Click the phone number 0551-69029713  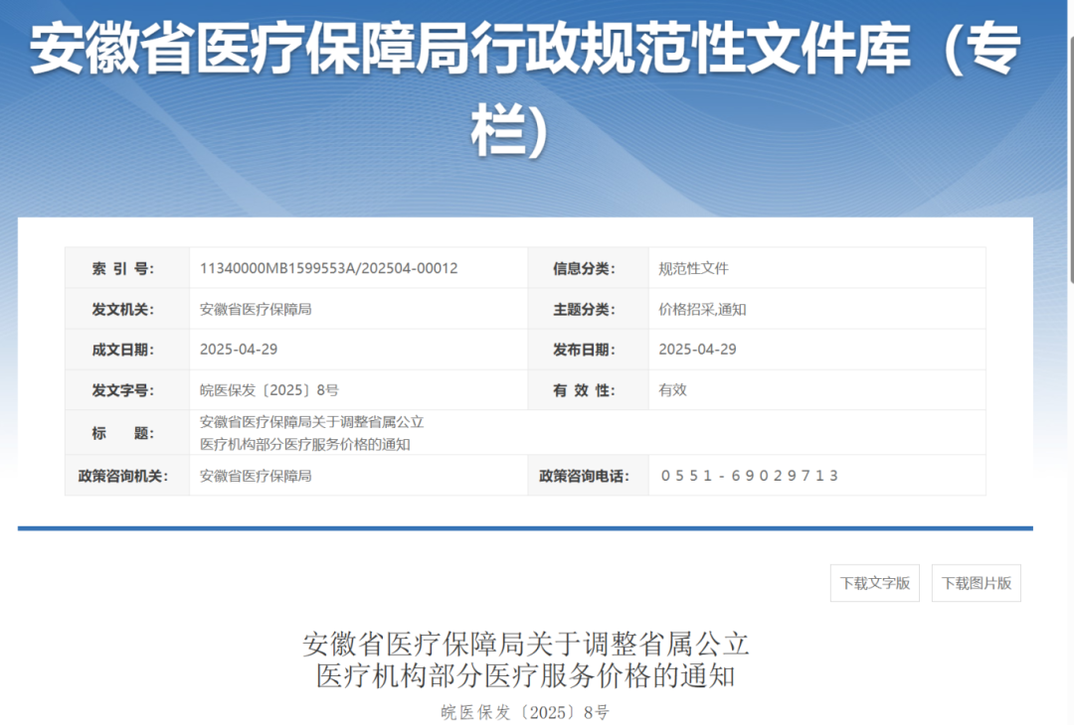tap(750, 476)
